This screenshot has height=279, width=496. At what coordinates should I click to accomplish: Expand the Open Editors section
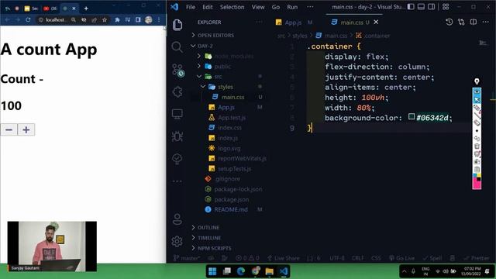[x=215, y=36]
